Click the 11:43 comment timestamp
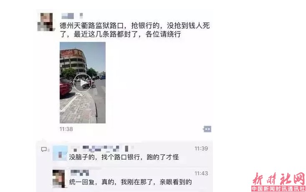Screen dimensions: 306x192 201,173
